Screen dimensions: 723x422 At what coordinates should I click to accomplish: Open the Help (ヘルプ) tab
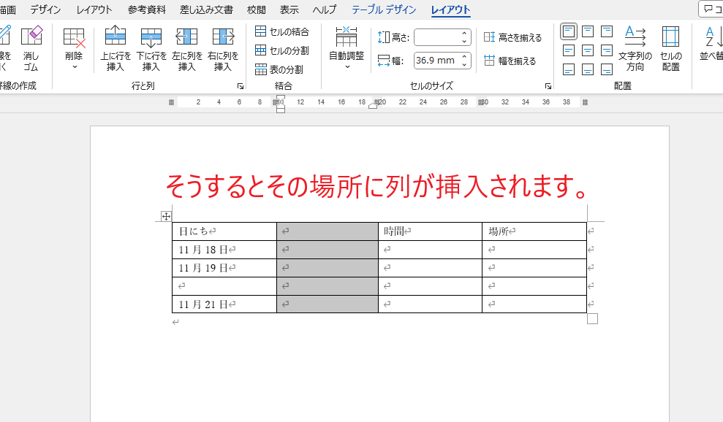click(325, 9)
